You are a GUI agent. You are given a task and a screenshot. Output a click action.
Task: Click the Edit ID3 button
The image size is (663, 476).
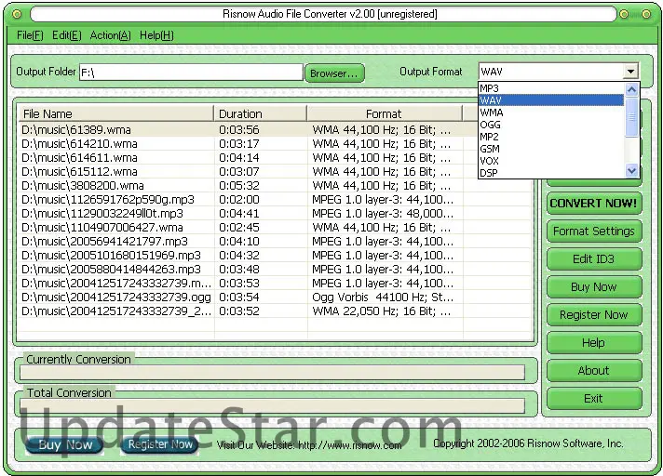pyautogui.click(x=593, y=259)
